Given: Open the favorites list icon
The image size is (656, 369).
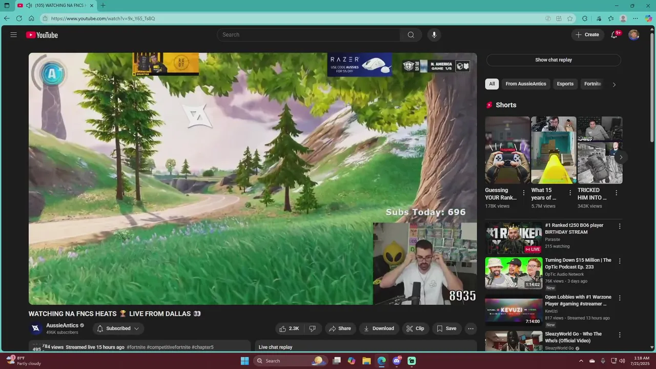Looking at the screenshot, I should pos(611,18).
